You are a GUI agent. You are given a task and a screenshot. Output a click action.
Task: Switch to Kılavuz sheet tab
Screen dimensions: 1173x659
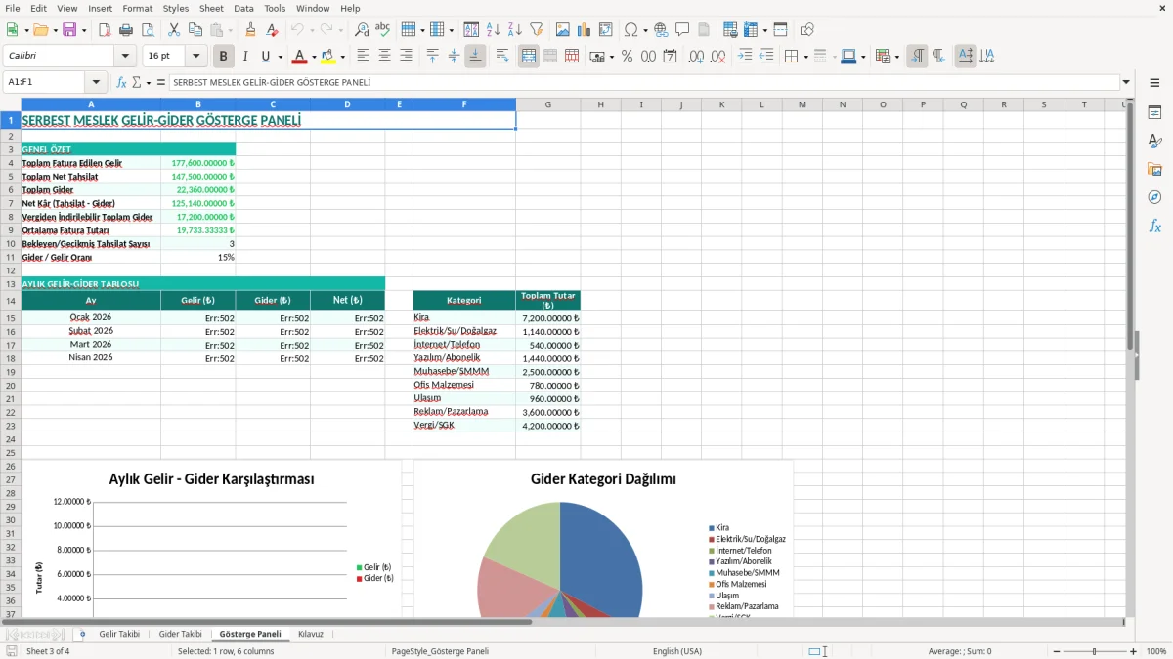(x=311, y=634)
